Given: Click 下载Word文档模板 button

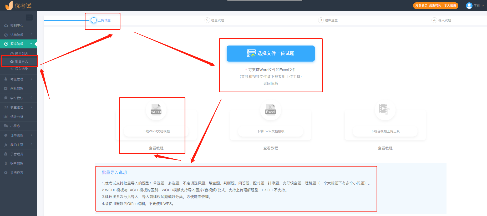Looking at the screenshot, I should 156,131.
